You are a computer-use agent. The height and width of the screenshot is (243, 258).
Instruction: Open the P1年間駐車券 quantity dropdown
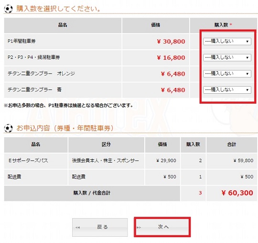227,41
